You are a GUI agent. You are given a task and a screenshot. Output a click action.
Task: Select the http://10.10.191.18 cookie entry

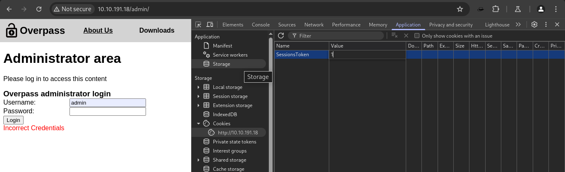point(237,133)
